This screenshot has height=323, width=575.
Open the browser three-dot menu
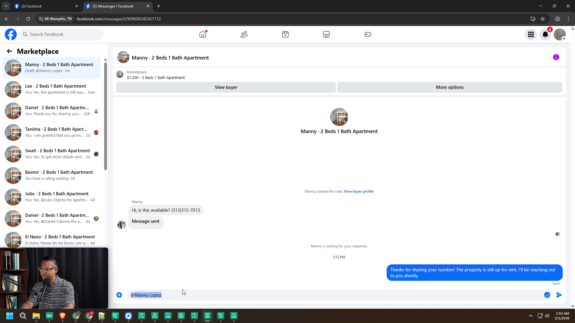click(x=568, y=19)
